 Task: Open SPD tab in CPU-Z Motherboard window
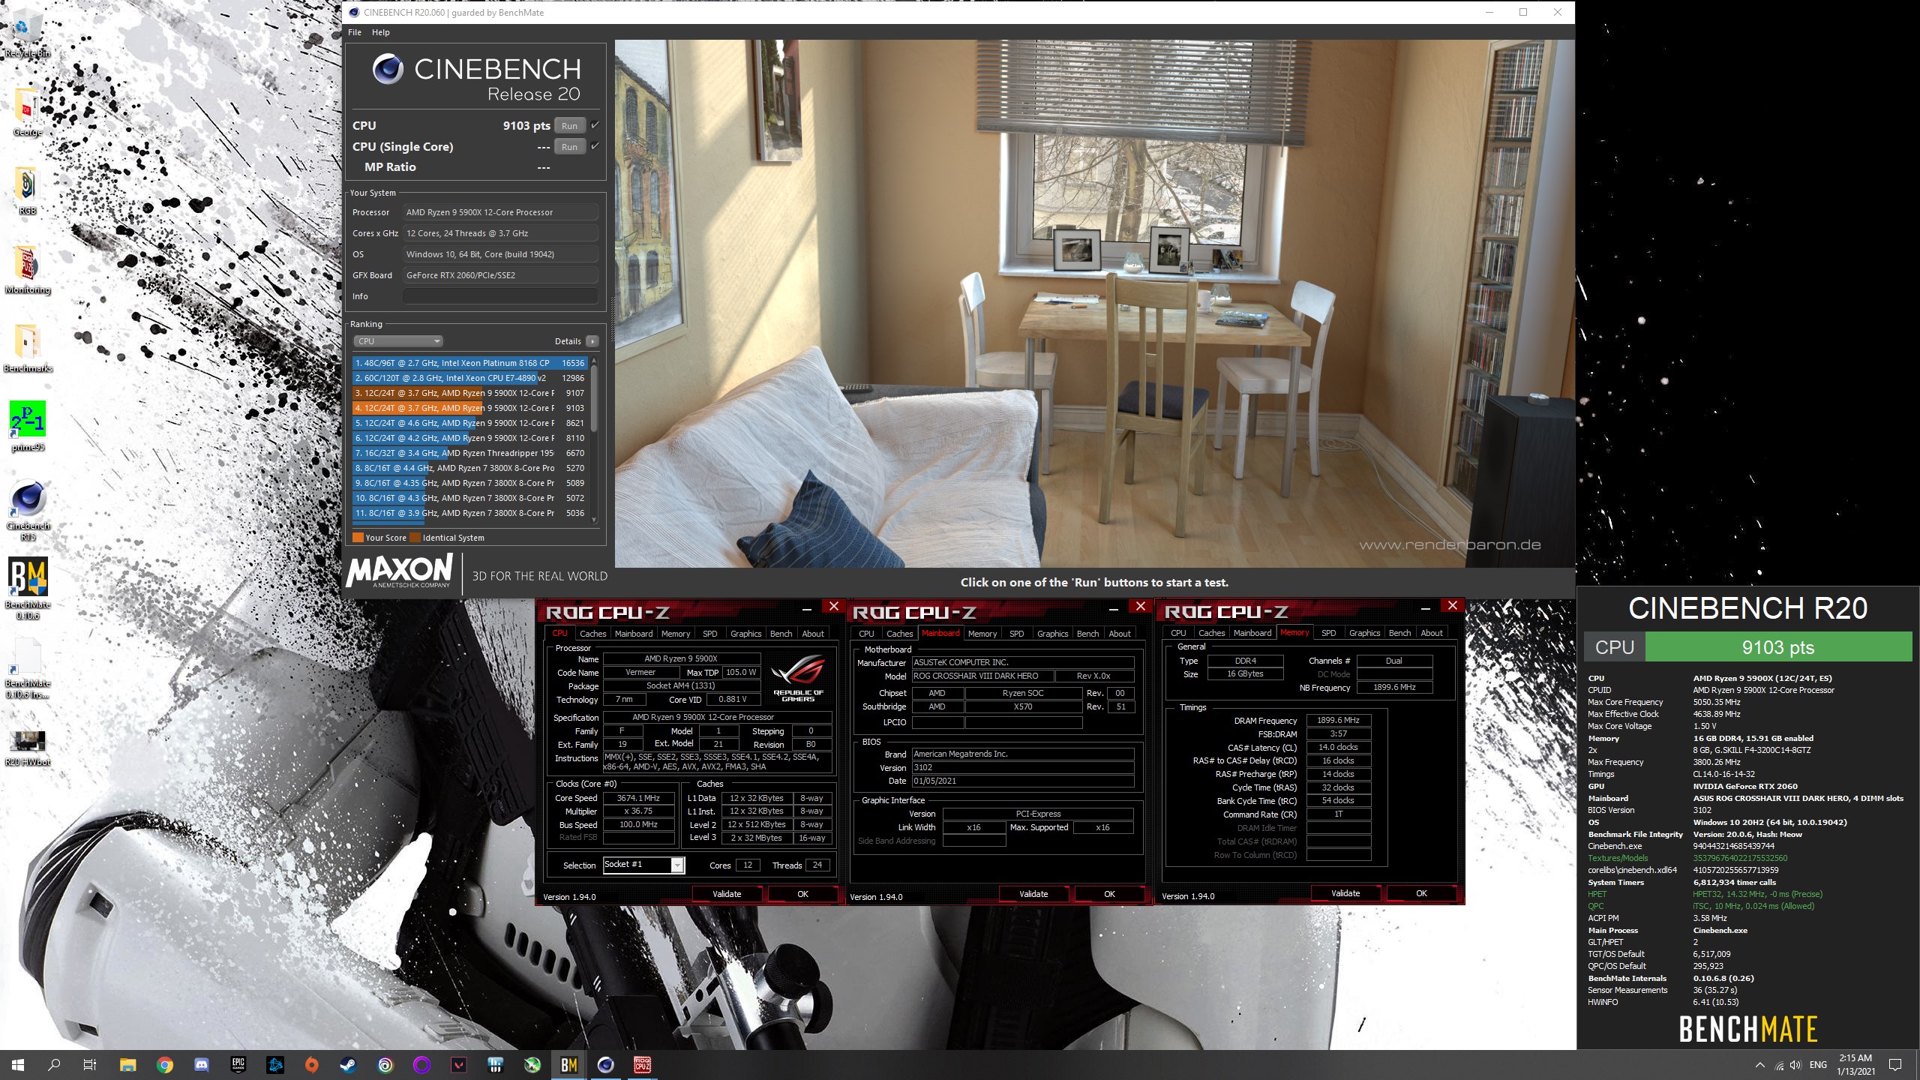[x=1016, y=634]
